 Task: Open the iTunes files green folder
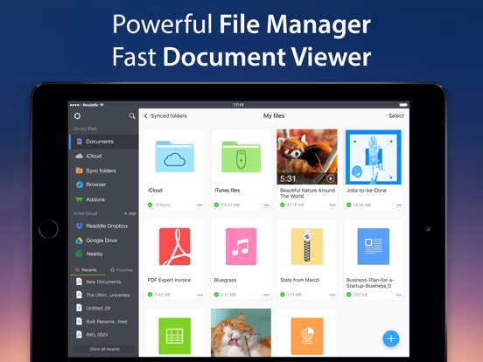pyautogui.click(x=241, y=157)
